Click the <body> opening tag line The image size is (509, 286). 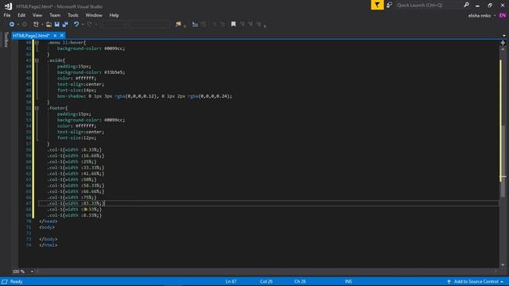pos(47,227)
